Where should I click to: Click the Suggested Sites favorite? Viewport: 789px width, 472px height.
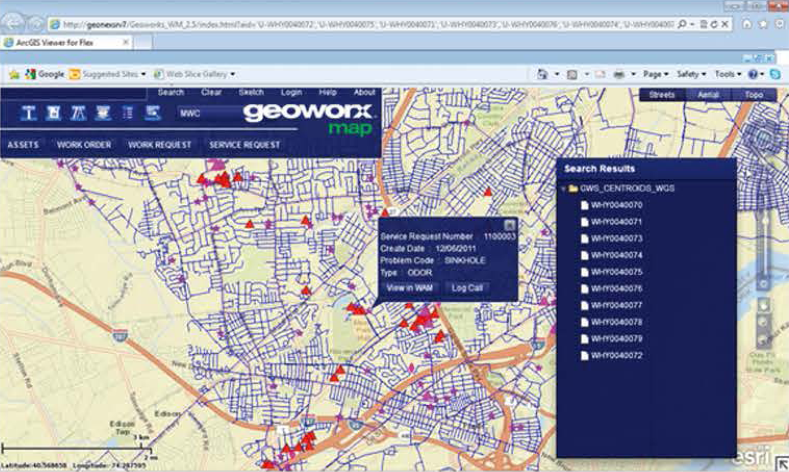[104, 74]
